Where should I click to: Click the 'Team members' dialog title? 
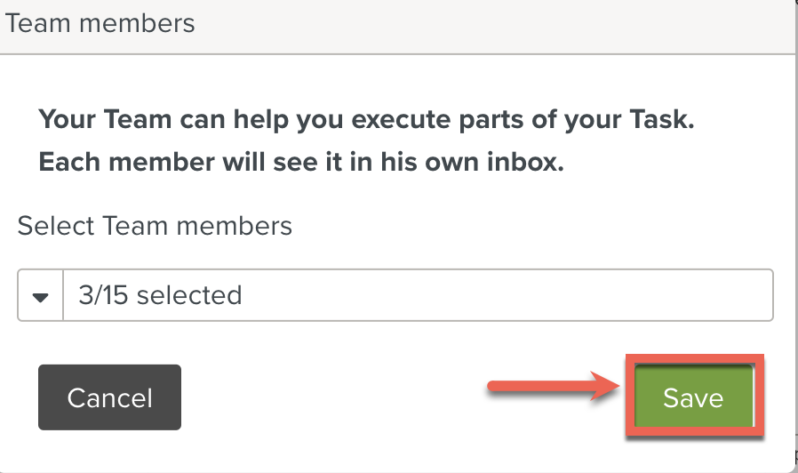coord(100,22)
